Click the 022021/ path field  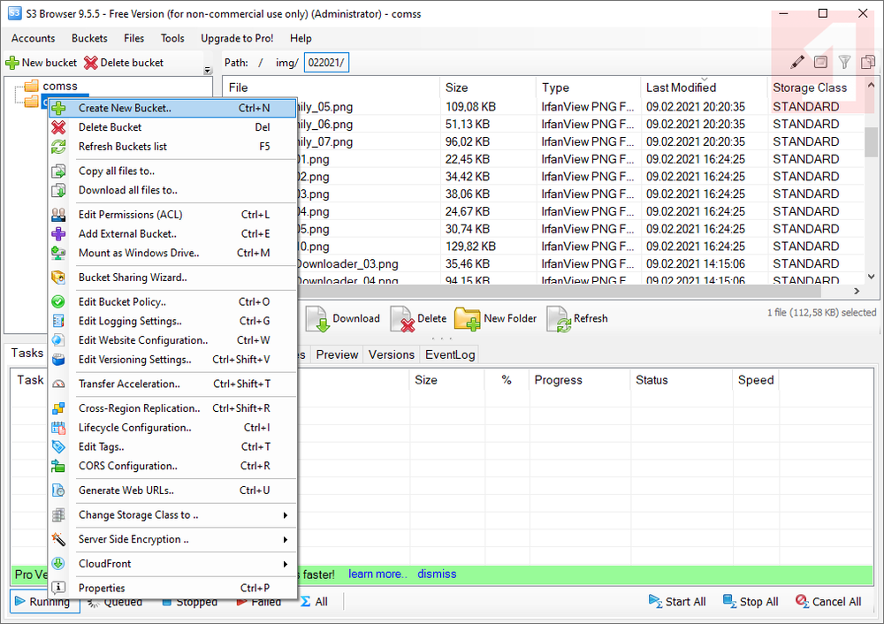tap(326, 63)
